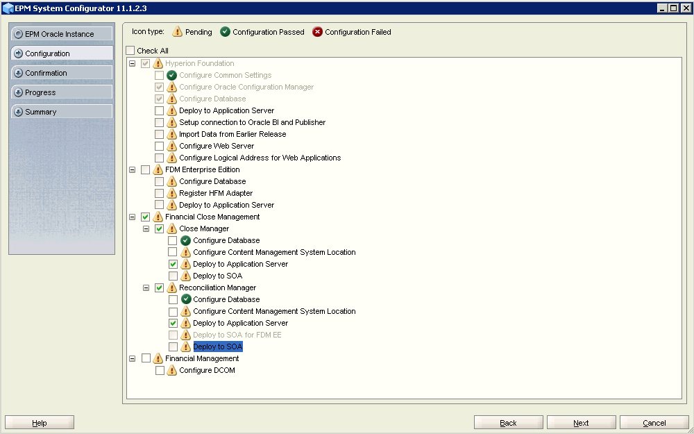Uncheck the Financial Close Management checkbox
This screenshot has height=434, width=694.
click(146, 217)
